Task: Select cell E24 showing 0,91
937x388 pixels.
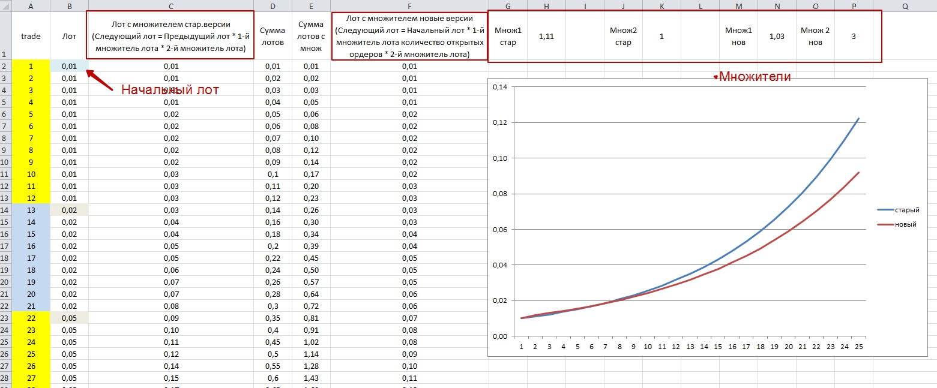Action: [311, 330]
